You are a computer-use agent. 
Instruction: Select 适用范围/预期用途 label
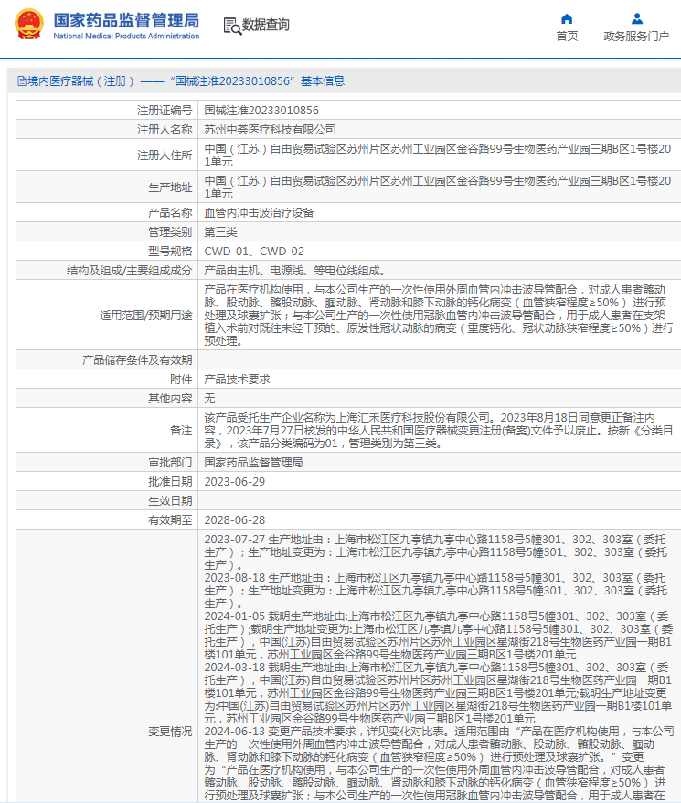click(x=146, y=316)
